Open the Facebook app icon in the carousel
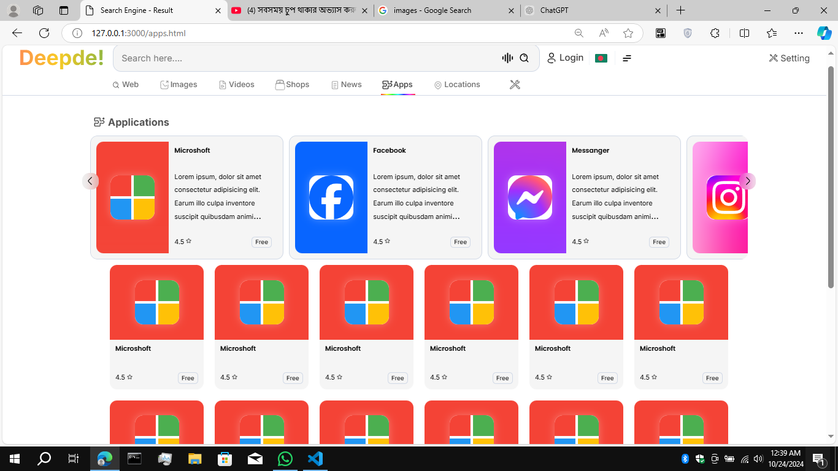 331,197
